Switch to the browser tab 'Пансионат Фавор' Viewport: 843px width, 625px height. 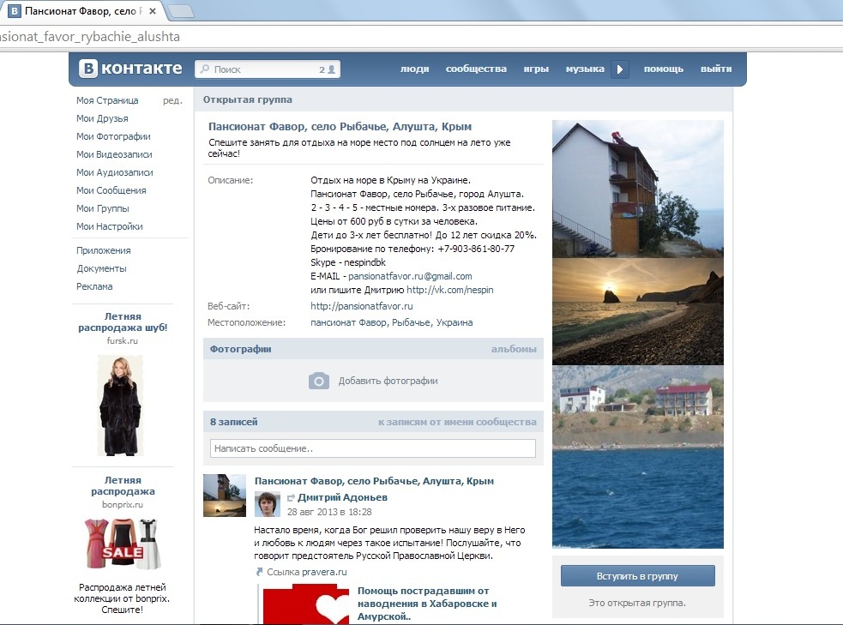click(x=81, y=12)
